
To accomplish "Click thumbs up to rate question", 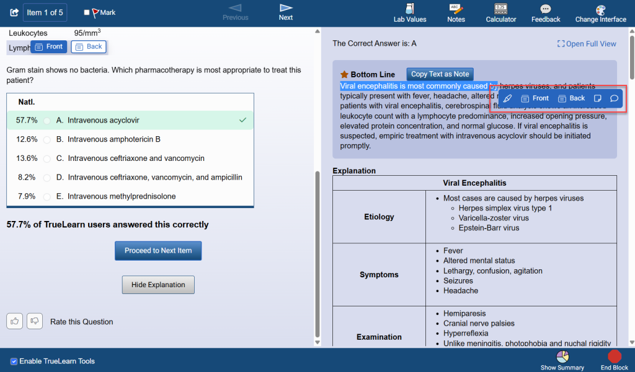I will coord(15,321).
